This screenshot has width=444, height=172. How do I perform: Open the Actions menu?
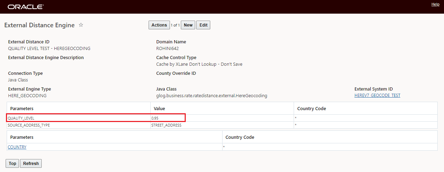click(159, 25)
